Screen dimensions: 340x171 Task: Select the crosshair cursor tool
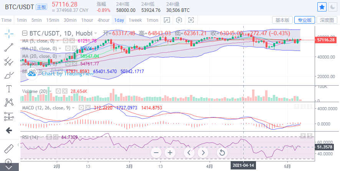[x=9, y=33]
